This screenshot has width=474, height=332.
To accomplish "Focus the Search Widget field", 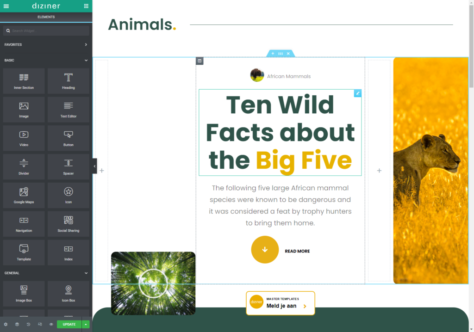I will click(46, 31).
